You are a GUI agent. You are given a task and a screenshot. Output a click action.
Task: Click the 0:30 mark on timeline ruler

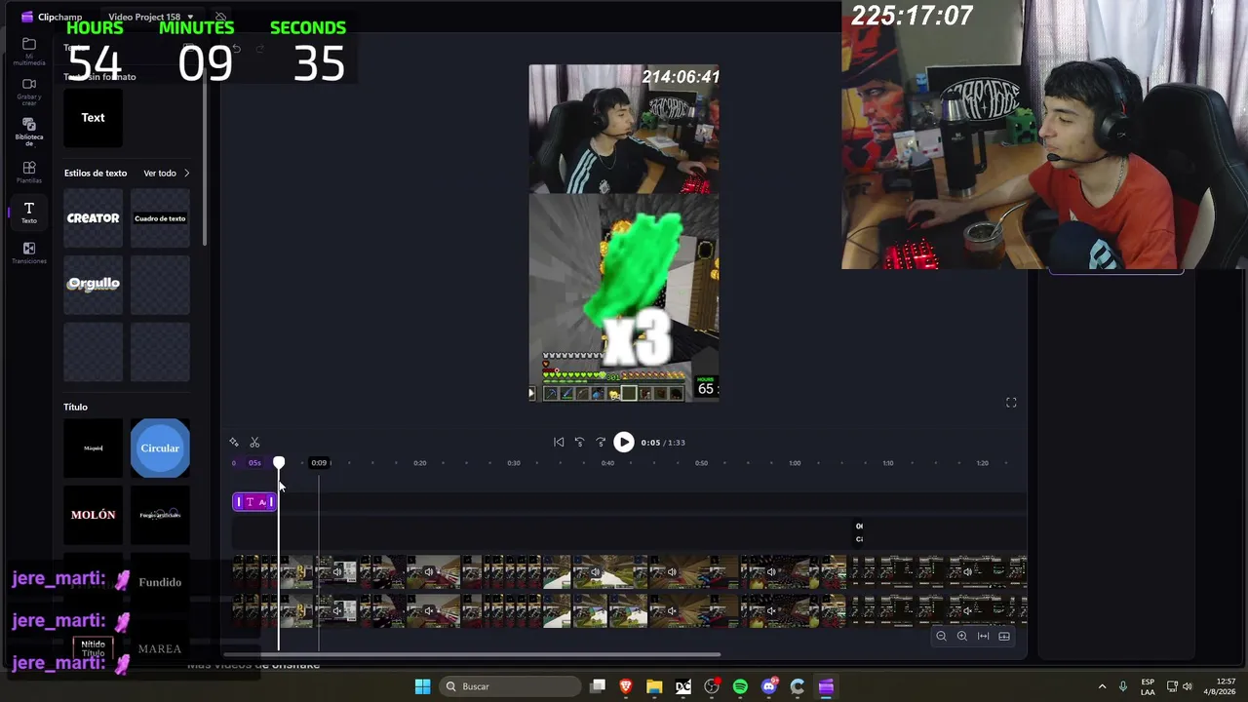coord(514,463)
